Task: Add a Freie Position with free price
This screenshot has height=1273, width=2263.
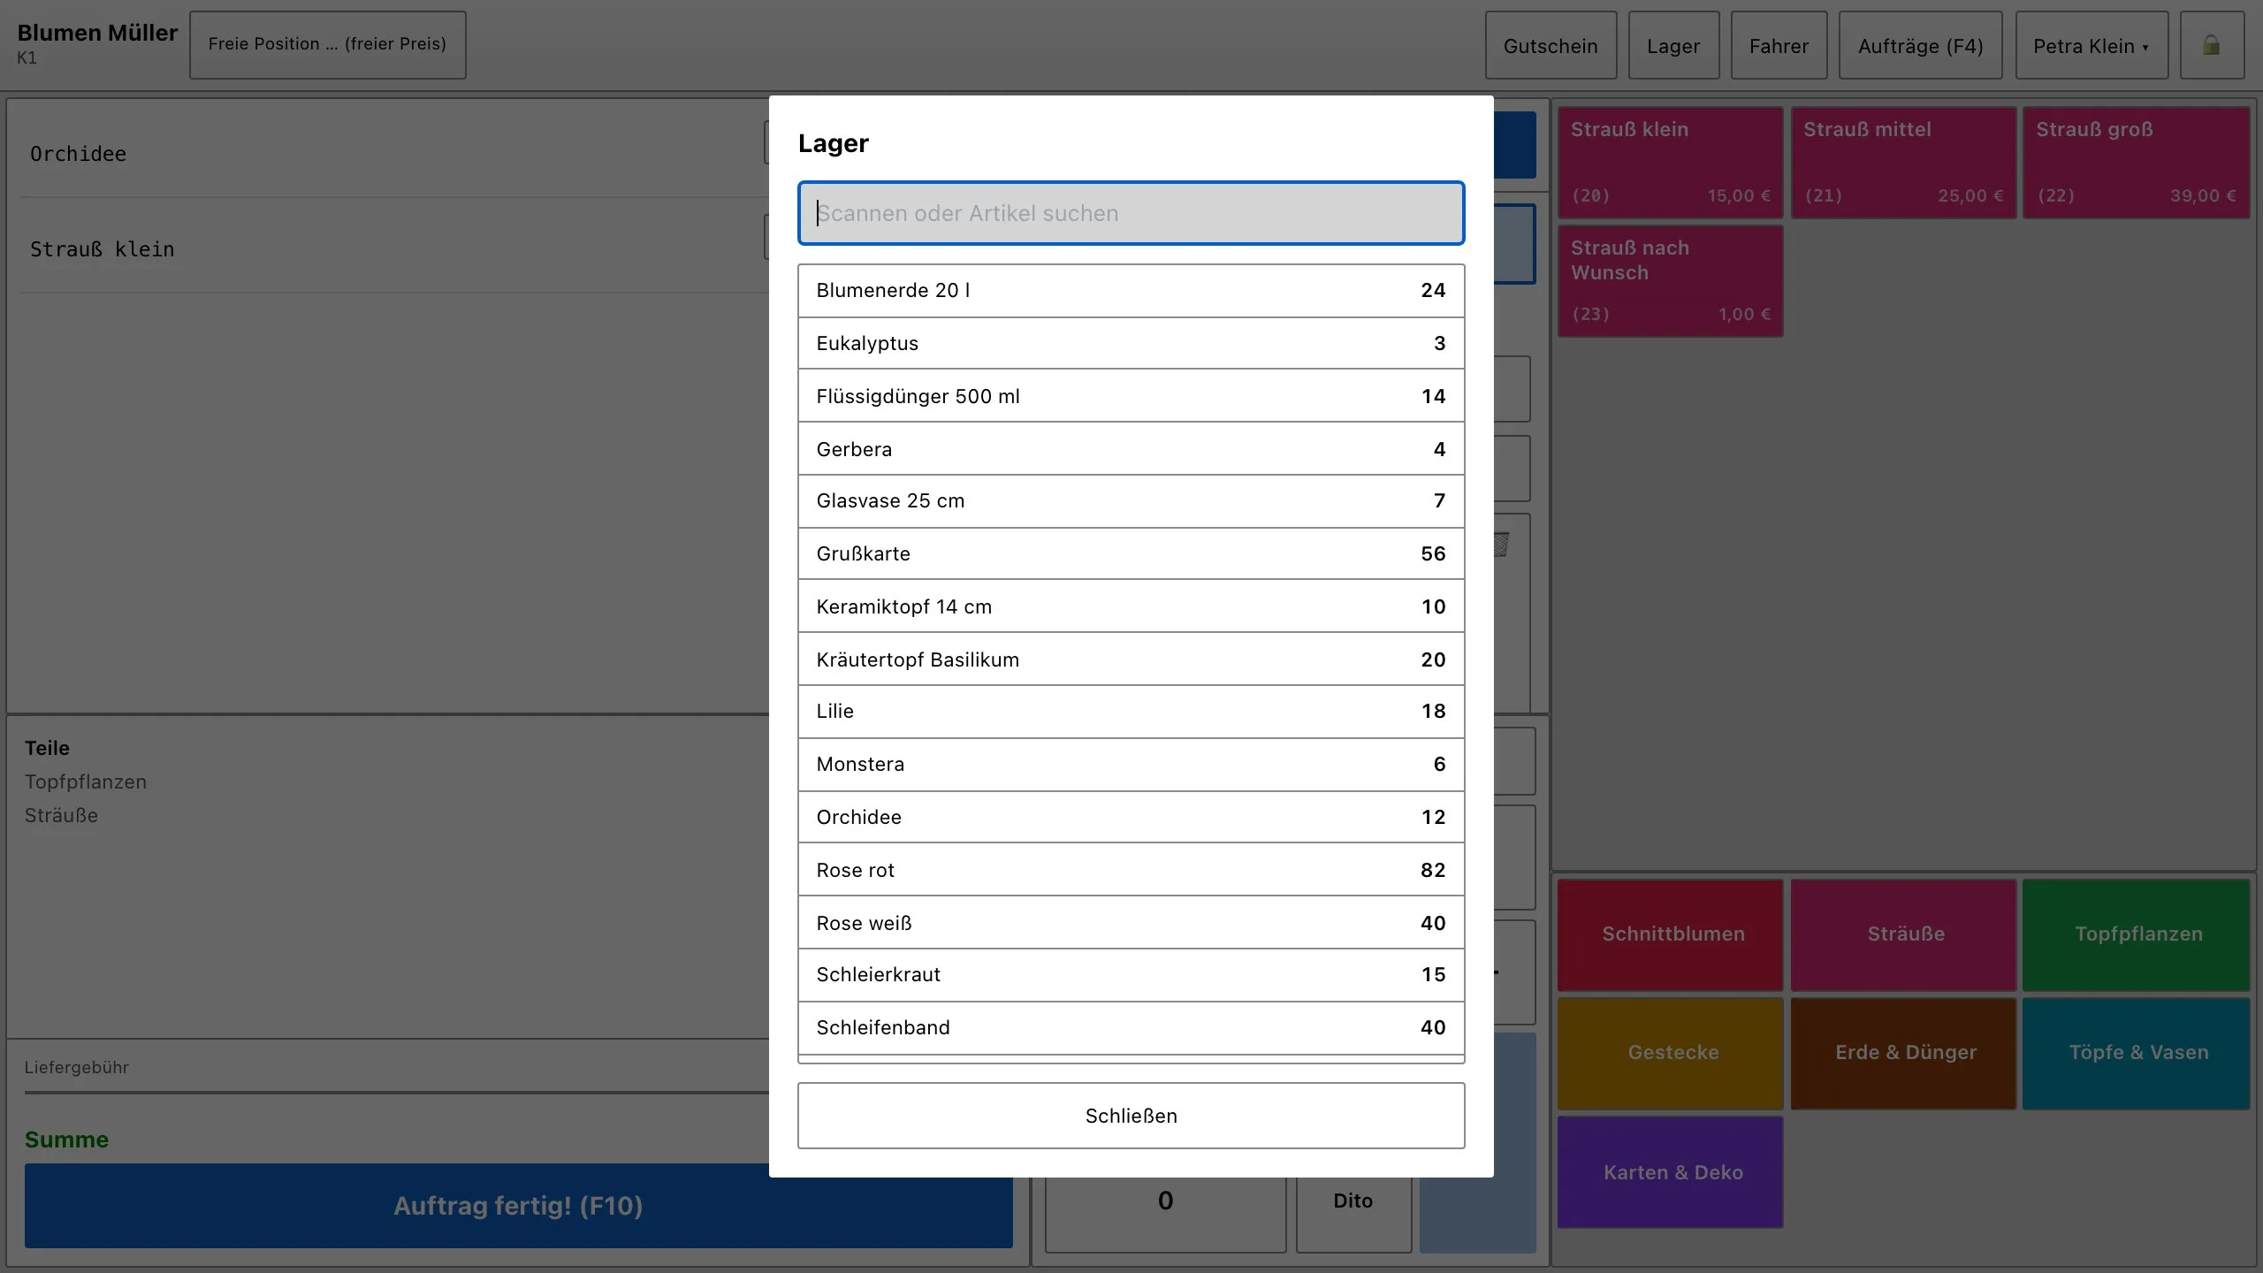Action: click(327, 44)
